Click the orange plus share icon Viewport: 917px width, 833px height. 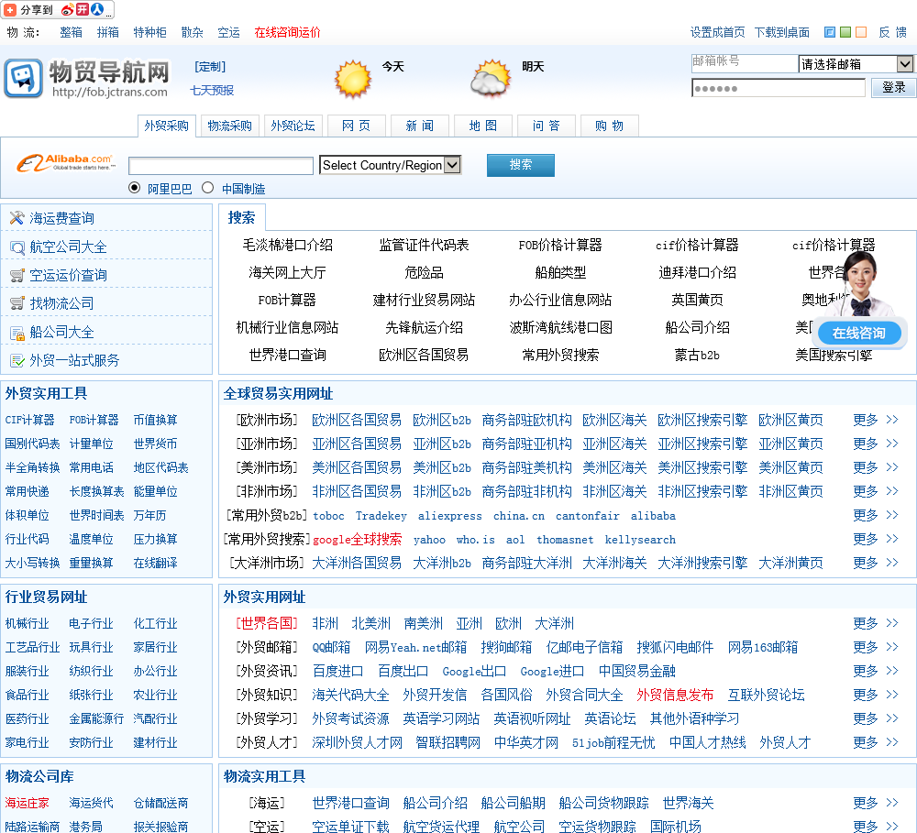click(9, 10)
